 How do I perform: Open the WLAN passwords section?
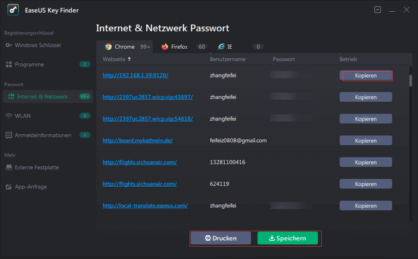pyautogui.click(x=48, y=116)
